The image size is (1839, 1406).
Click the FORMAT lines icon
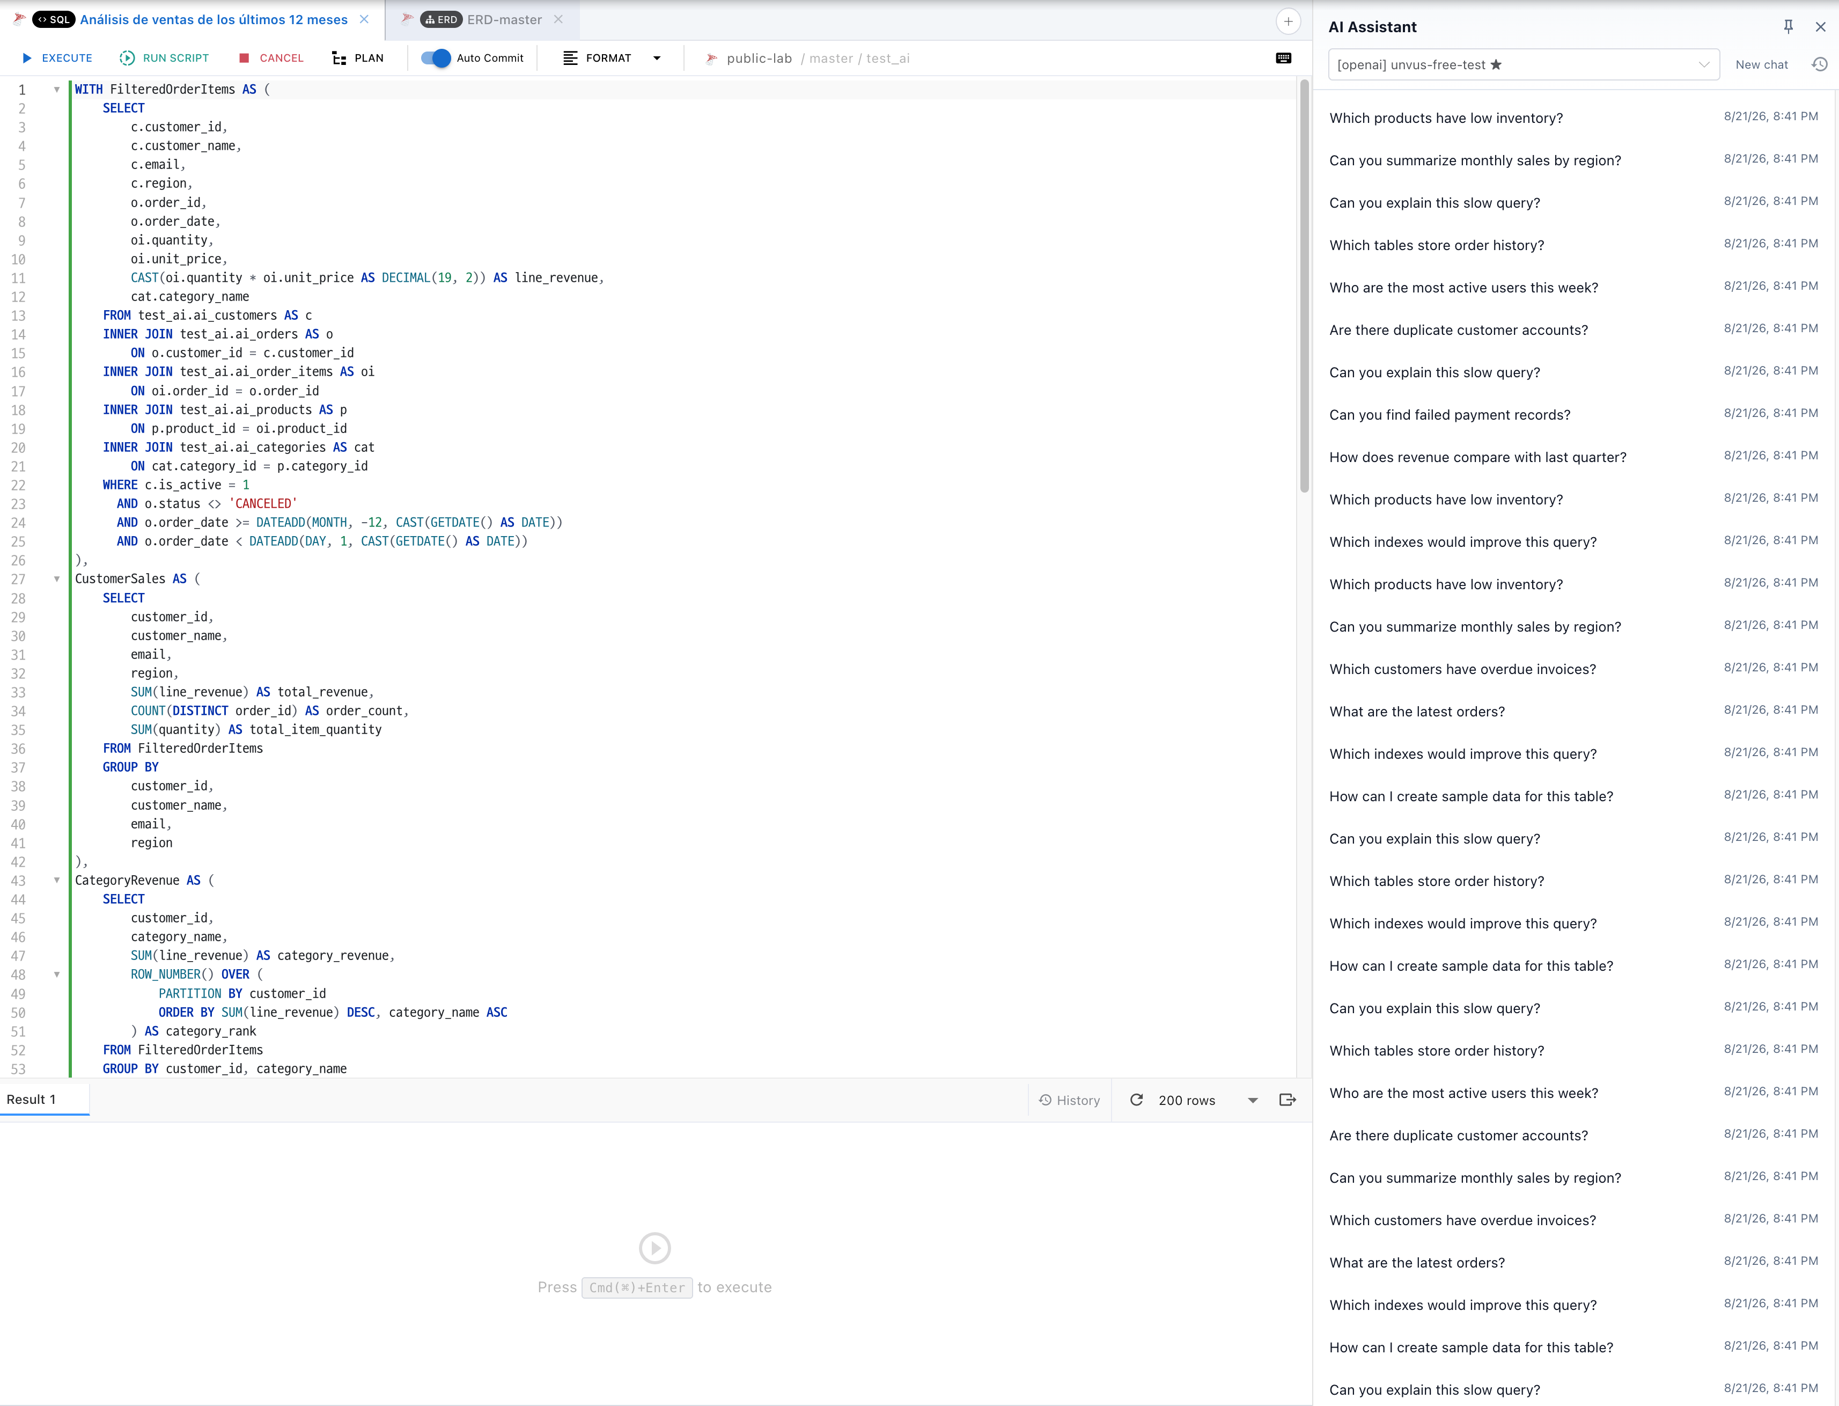click(570, 58)
